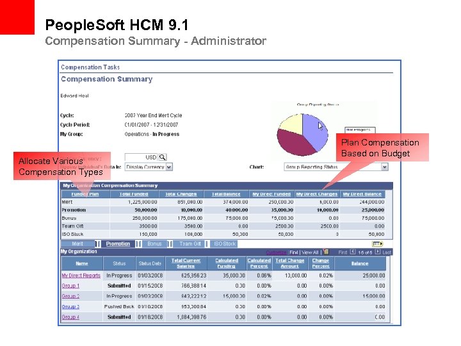Image resolution: width=461 pixels, height=346 pixels.
Task: Open the Chart Group Reporting Status dropdown
Action: (336, 167)
